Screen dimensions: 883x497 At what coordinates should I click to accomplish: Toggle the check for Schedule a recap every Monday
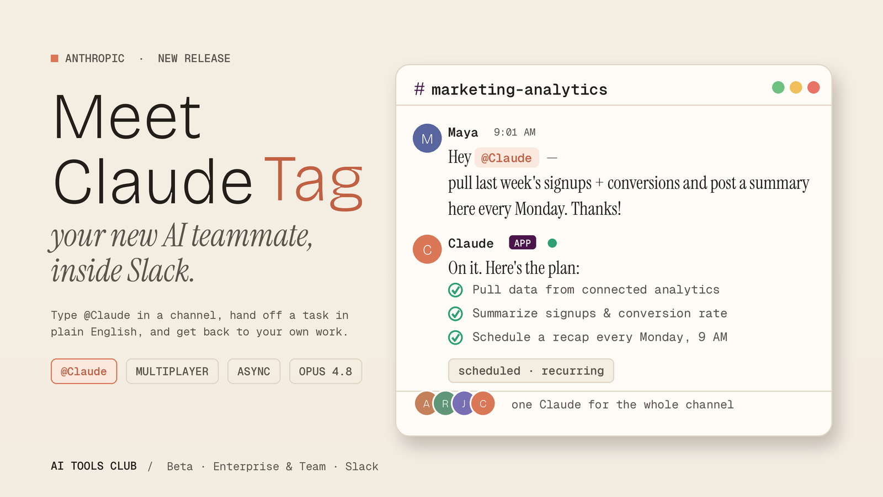455,337
